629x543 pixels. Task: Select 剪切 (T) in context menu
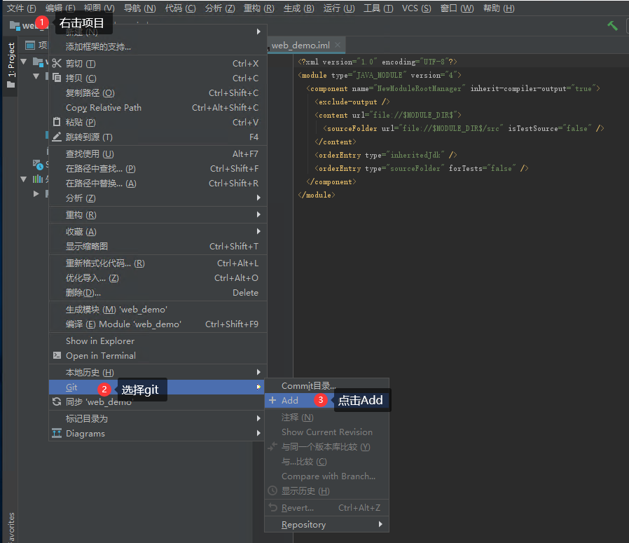158,64
